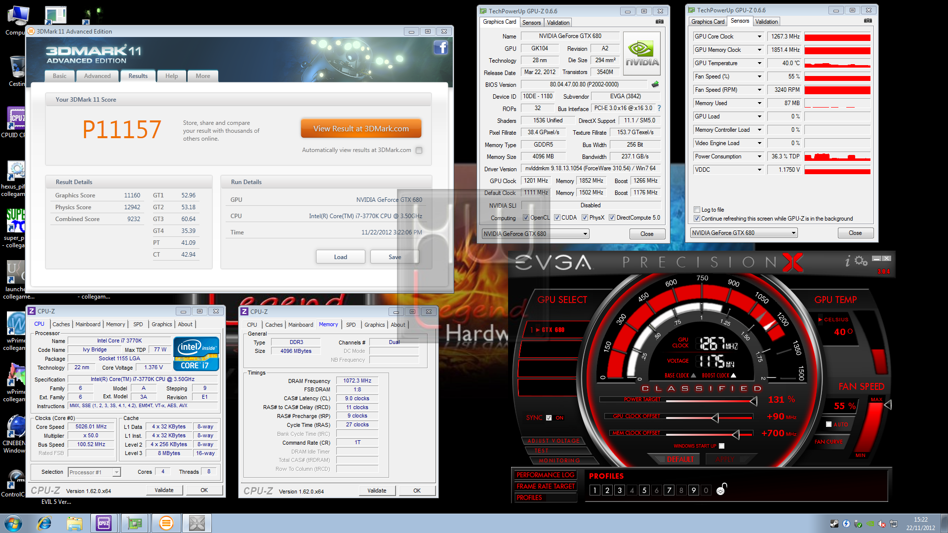Click the EVGA Precision taskbar icon
Screen dimensions: 948x533
[197, 523]
